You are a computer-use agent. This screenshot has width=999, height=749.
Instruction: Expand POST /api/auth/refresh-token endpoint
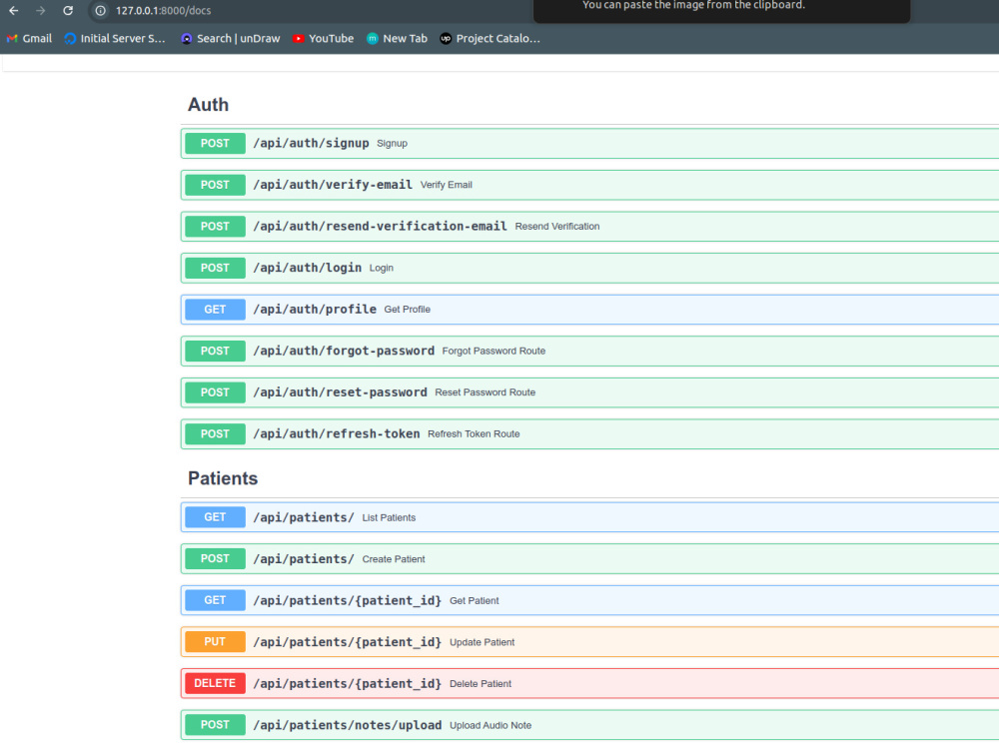[590, 433]
